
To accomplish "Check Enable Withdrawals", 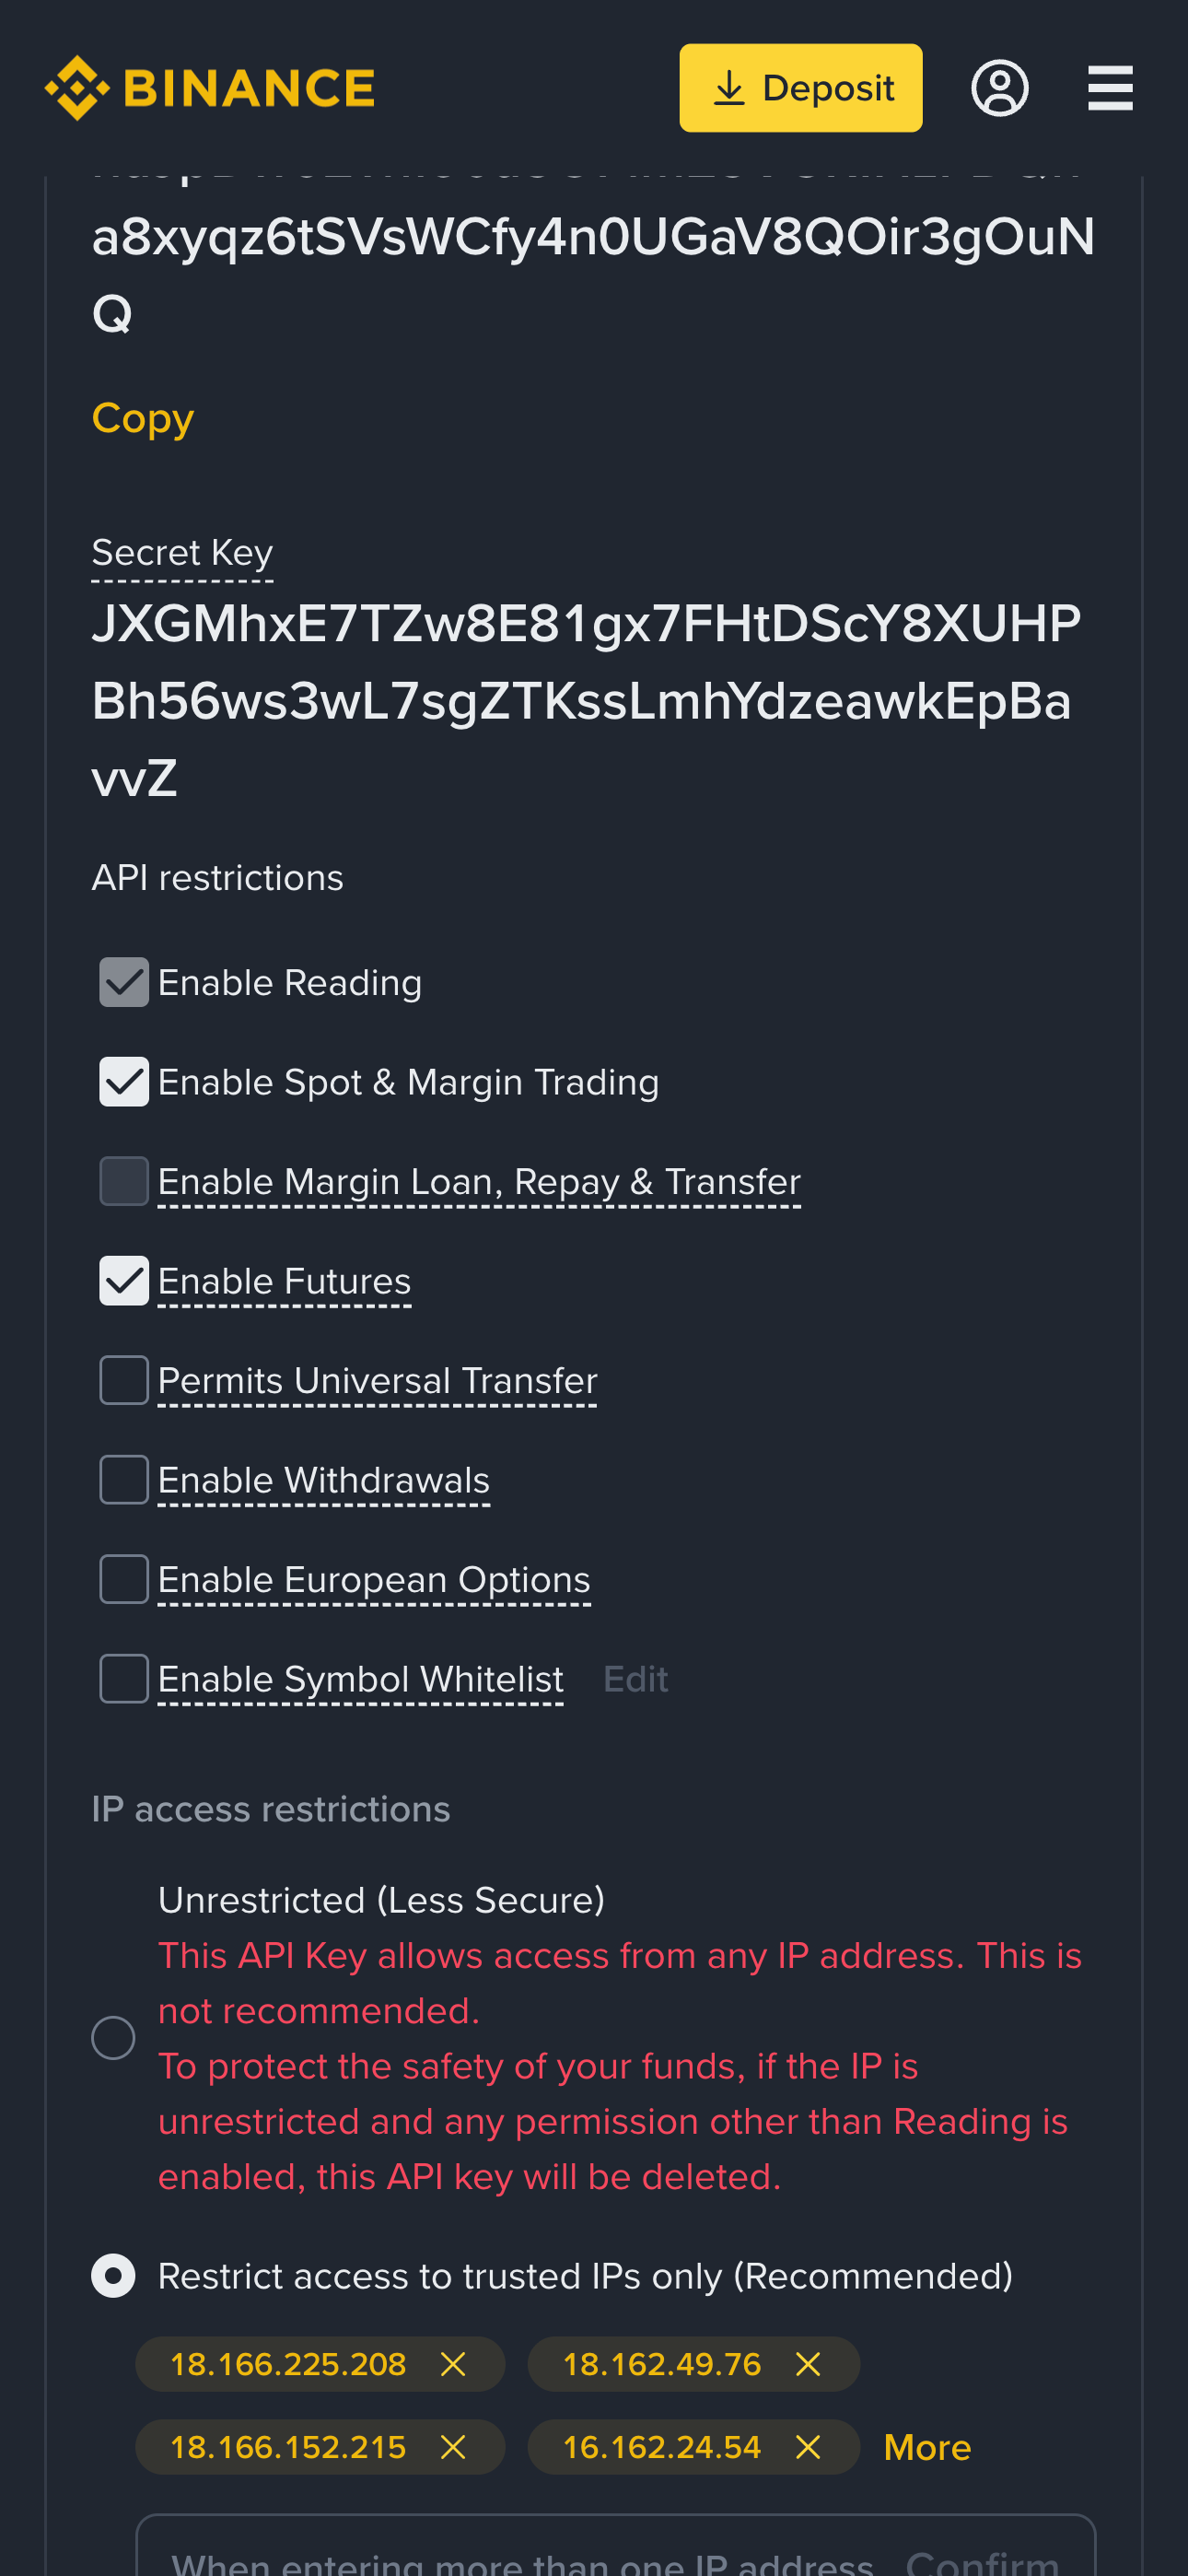I will [123, 1479].
